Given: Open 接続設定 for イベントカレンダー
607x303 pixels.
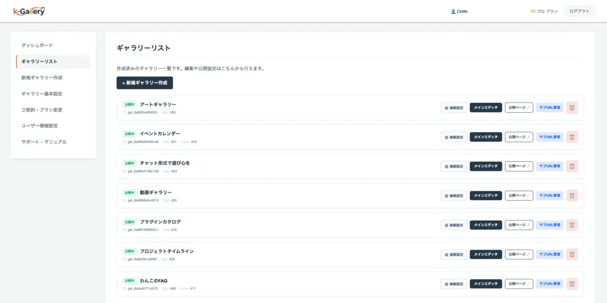Looking at the screenshot, I should (x=453, y=137).
